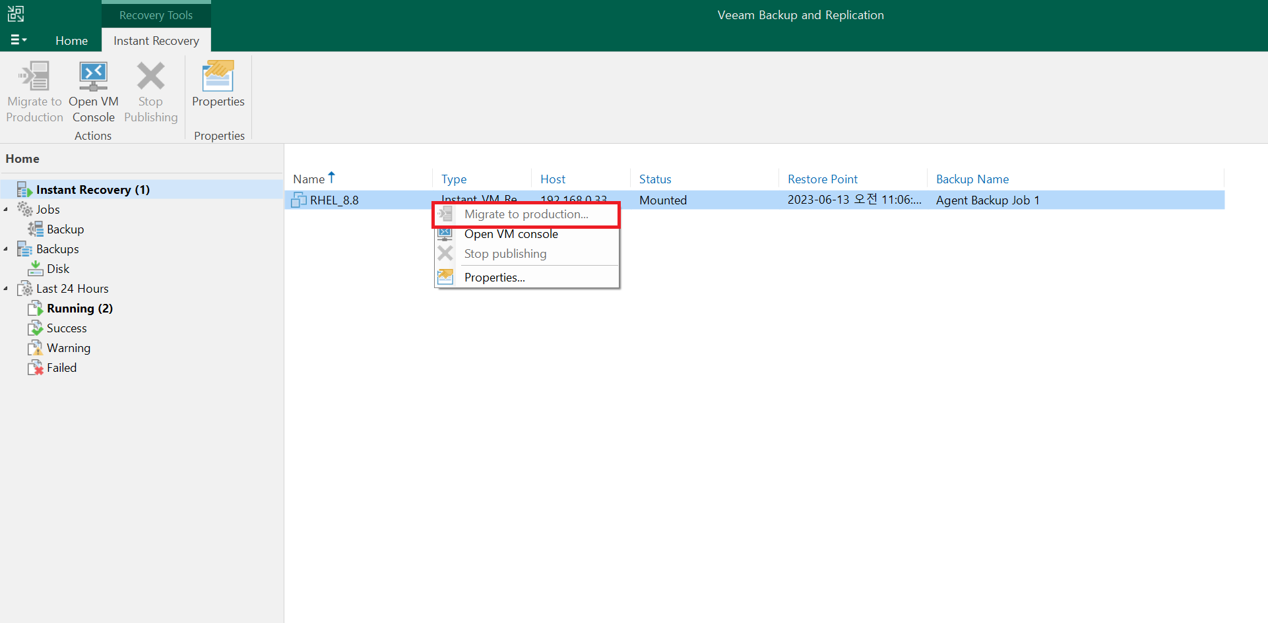Select the Backups tree node

click(57, 249)
